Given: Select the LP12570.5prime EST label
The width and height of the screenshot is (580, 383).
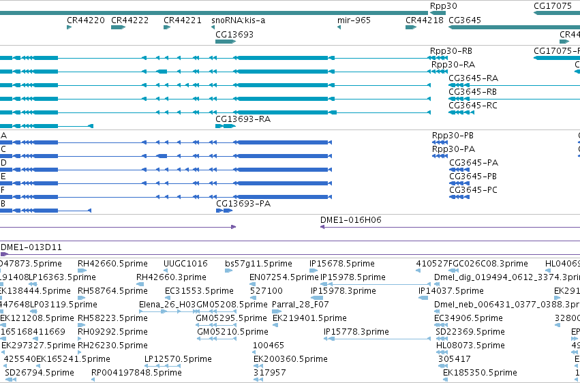Looking at the screenshot, I should click(x=178, y=360).
